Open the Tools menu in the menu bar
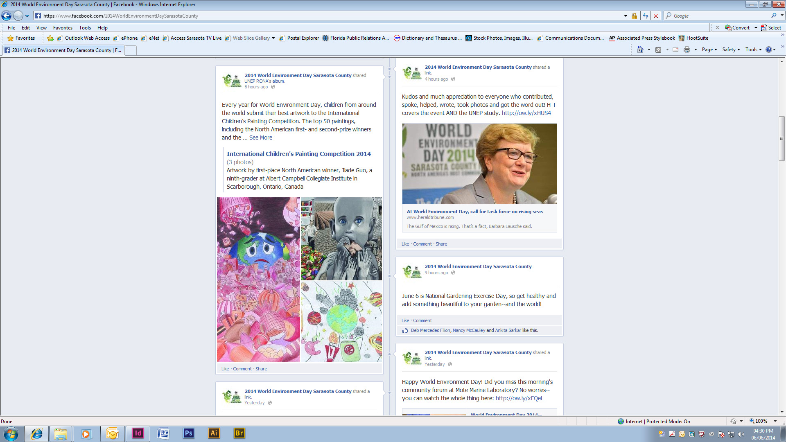This screenshot has width=786, height=442. click(x=85, y=28)
